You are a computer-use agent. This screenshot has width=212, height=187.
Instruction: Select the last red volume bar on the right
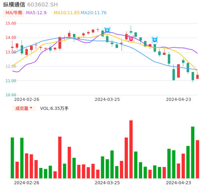click(x=197, y=159)
